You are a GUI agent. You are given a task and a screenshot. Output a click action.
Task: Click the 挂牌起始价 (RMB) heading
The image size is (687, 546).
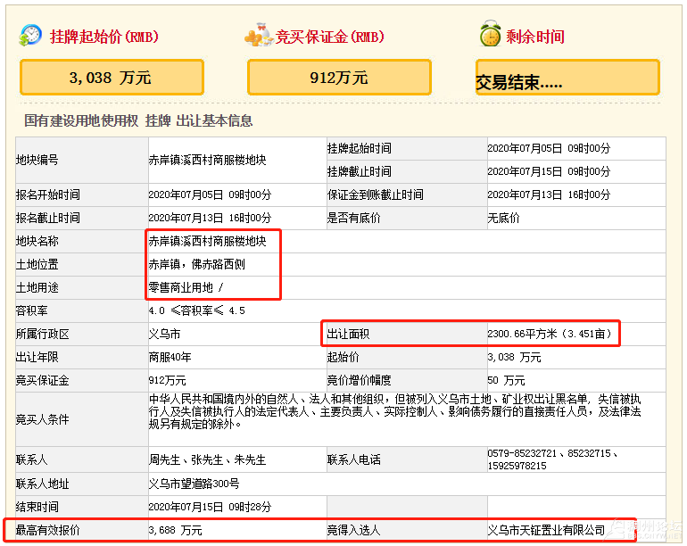pos(103,37)
